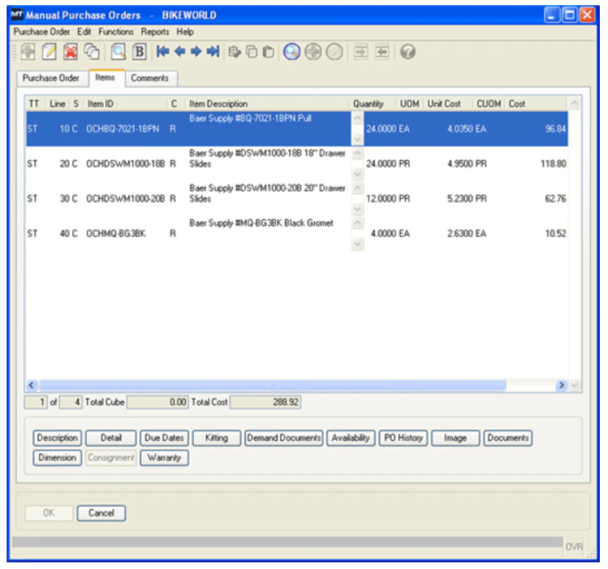Click the Cancel button
The width and height of the screenshot is (608, 569).
(x=101, y=513)
